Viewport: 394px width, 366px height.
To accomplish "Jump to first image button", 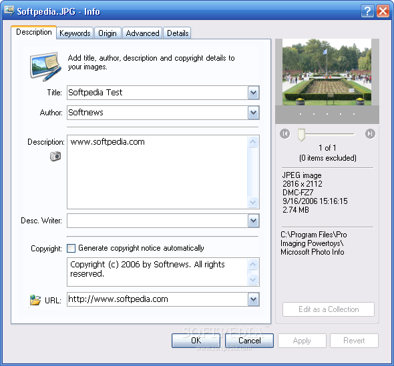I will (284, 134).
